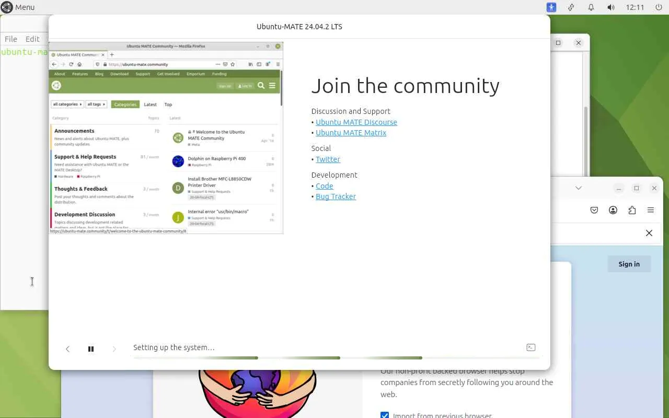
Task: Follow the Twitter link
Action: 328,159
